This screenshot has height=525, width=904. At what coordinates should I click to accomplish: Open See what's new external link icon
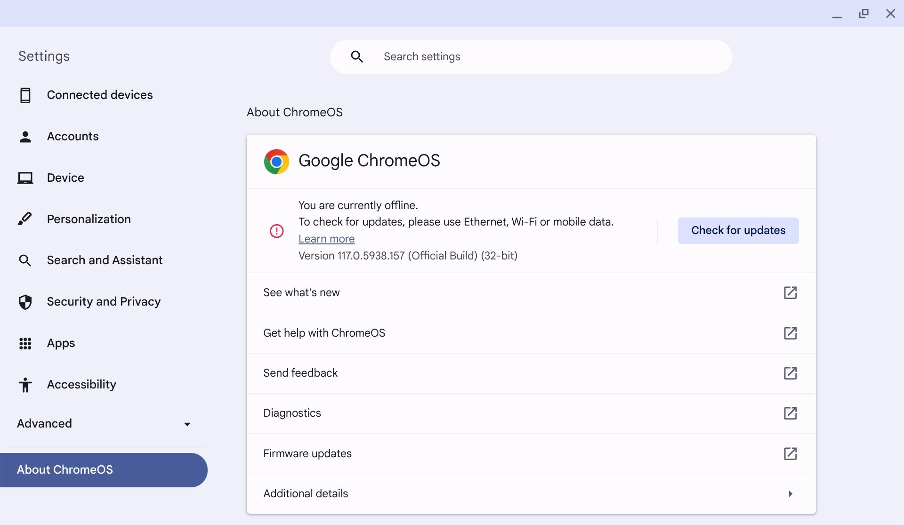pyautogui.click(x=791, y=292)
